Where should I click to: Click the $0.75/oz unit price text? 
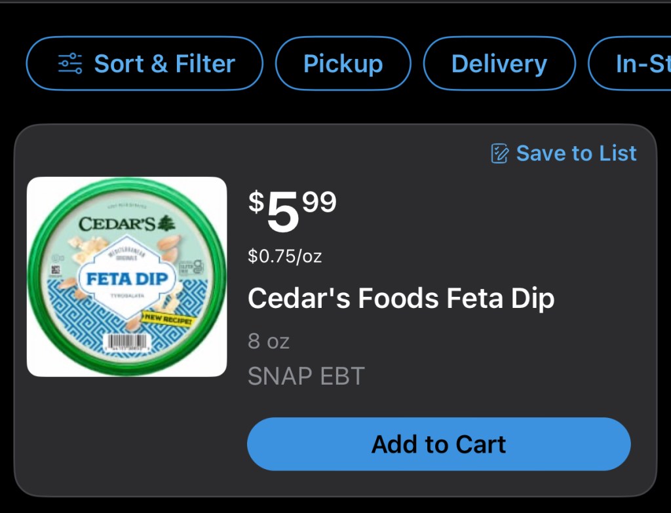coord(284,256)
